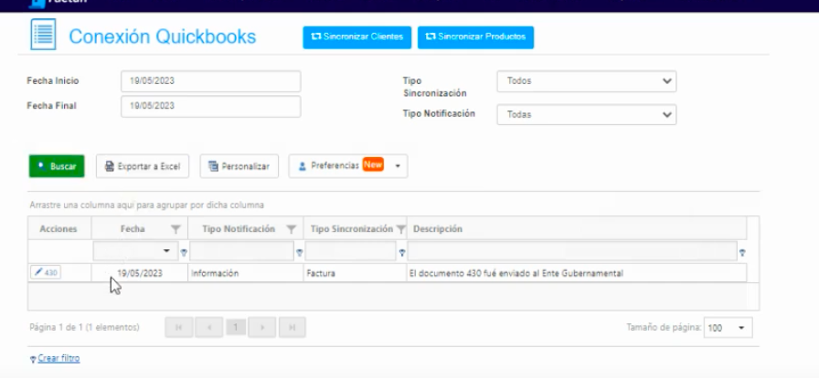This screenshot has width=819, height=378.
Task: Sort by the Descripción column header
Action: coord(438,229)
